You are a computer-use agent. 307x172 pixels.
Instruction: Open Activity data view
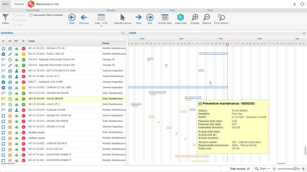click(x=165, y=19)
